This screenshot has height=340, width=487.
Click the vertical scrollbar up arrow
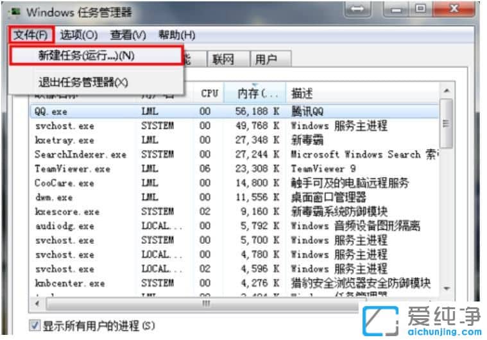pyautogui.click(x=447, y=90)
